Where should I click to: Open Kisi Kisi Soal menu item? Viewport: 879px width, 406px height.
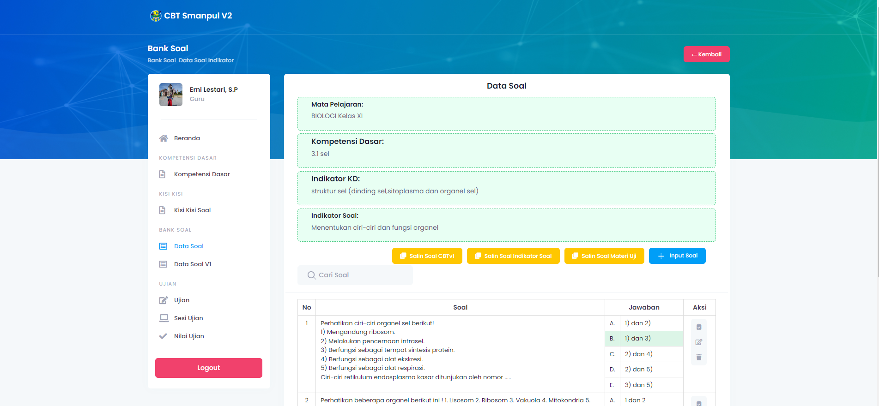tap(192, 210)
